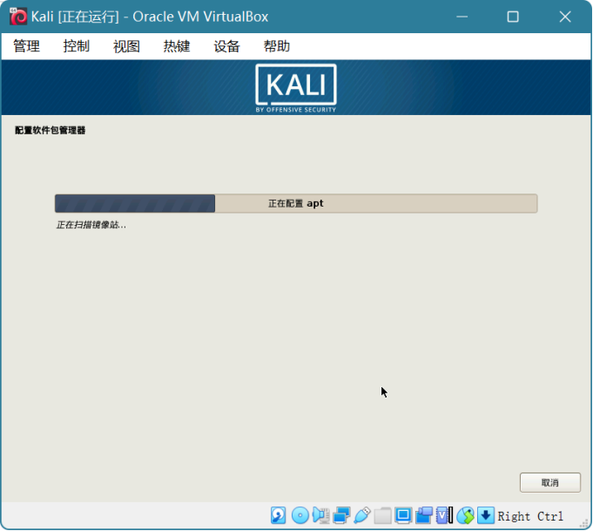This screenshot has height=531, width=593.
Task: Open the 视图 menu
Action: pyautogui.click(x=126, y=46)
